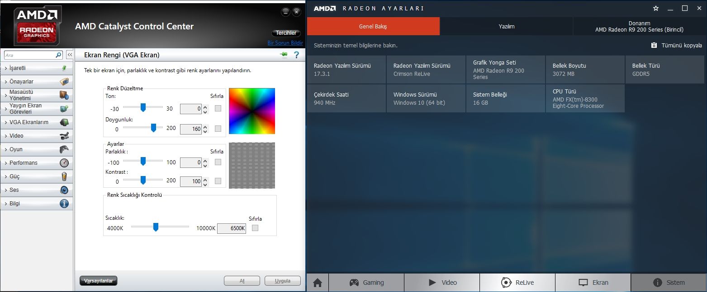Click the Önayarlar icon in sidebar
The image size is (707, 292).
(x=64, y=82)
